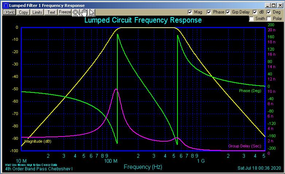The width and height of the screenshot is (285, 174).
Task: Toggle the Deg checkbox
Action: [269, 12]
